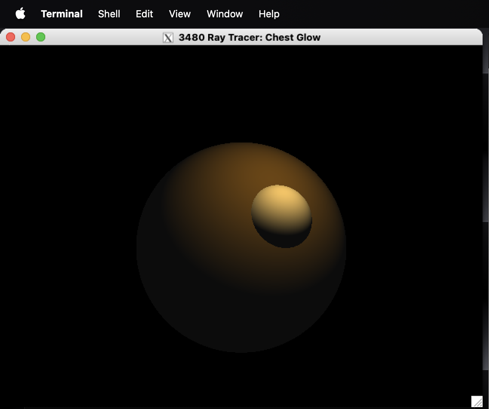Click the orange highlight on large sphere

(x=234, y=173)
